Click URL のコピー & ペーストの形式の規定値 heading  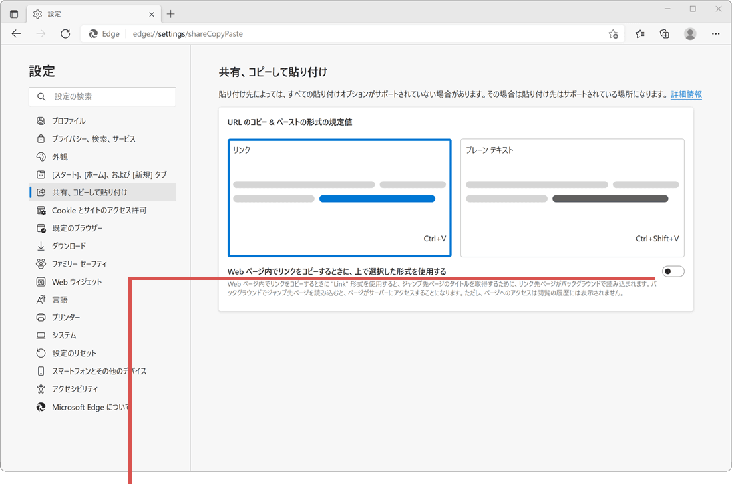[290, 122]
